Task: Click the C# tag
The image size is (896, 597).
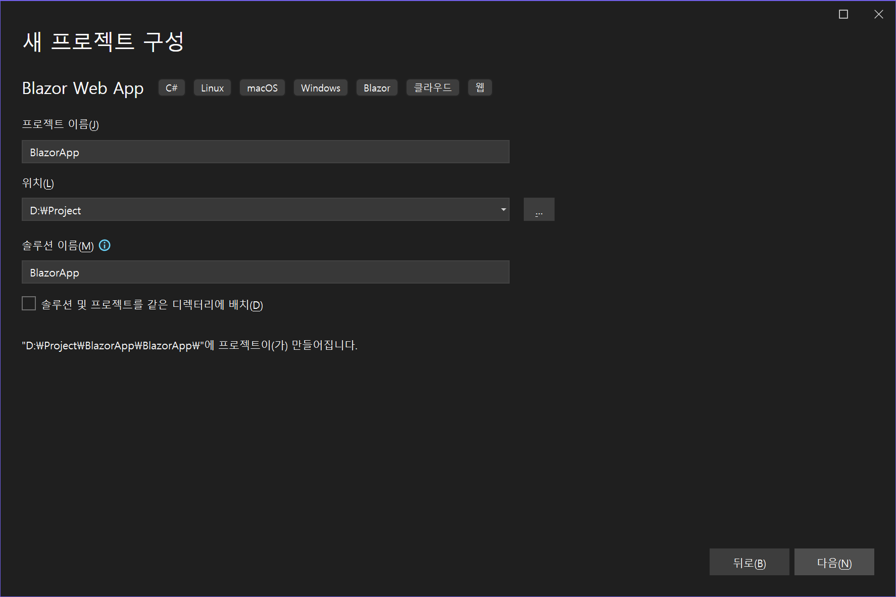Action: pos(172,87)
